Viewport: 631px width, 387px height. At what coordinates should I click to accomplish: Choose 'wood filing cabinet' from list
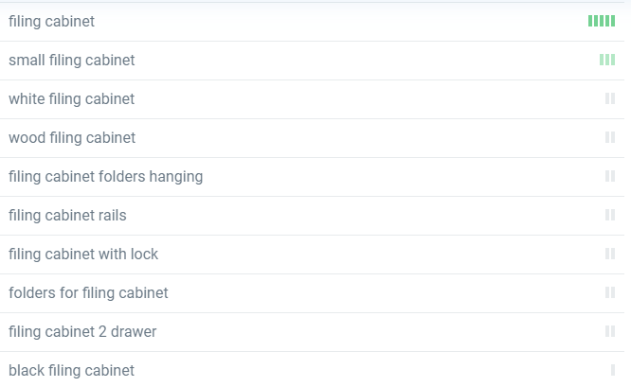point(72,137)
